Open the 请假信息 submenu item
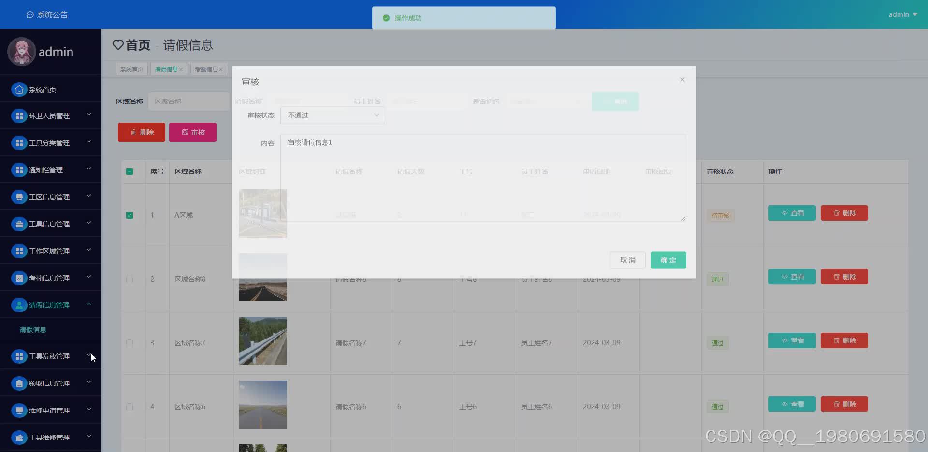 click(33, 330)
